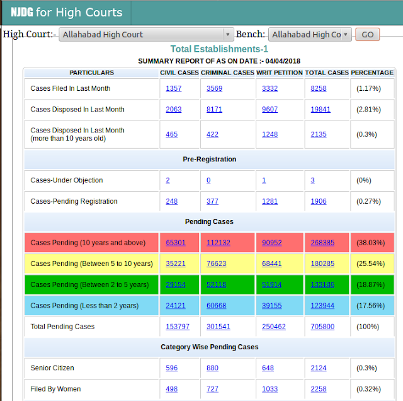This screenshot has width=403, height=401.
Task: Open total pending cases 705800 link
Action: click(322, 327)
